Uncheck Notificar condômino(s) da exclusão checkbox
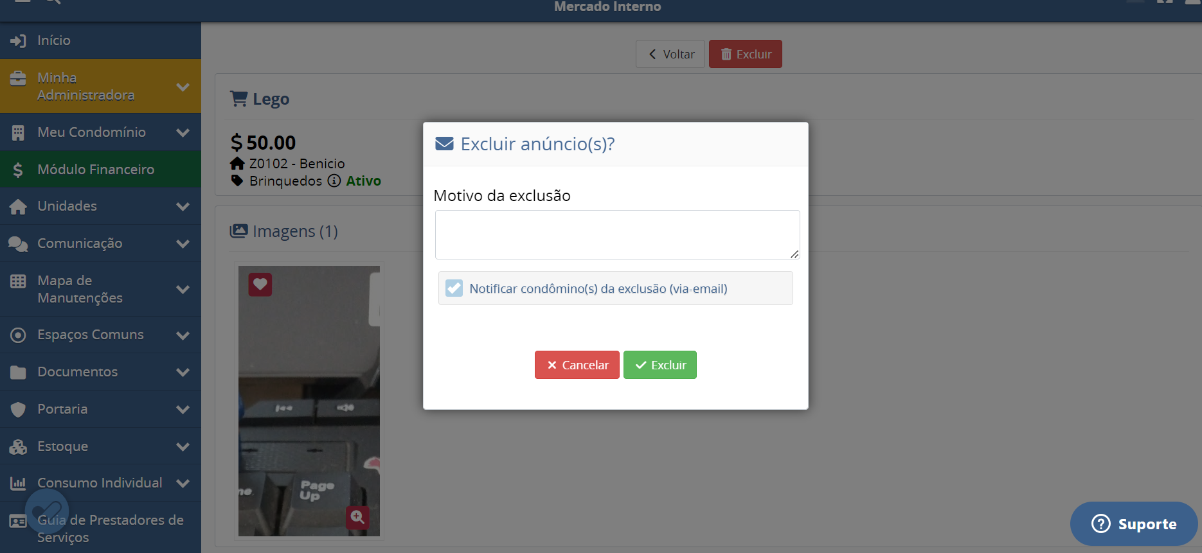The height and width of the screenshot is (553, 1202). coord(454,288)
